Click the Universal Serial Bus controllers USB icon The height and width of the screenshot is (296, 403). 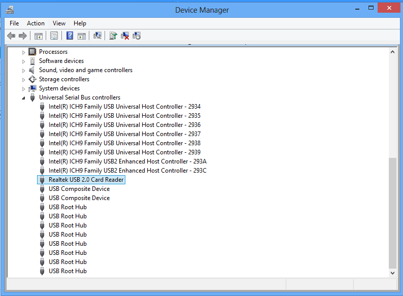(x=32, y=97)
